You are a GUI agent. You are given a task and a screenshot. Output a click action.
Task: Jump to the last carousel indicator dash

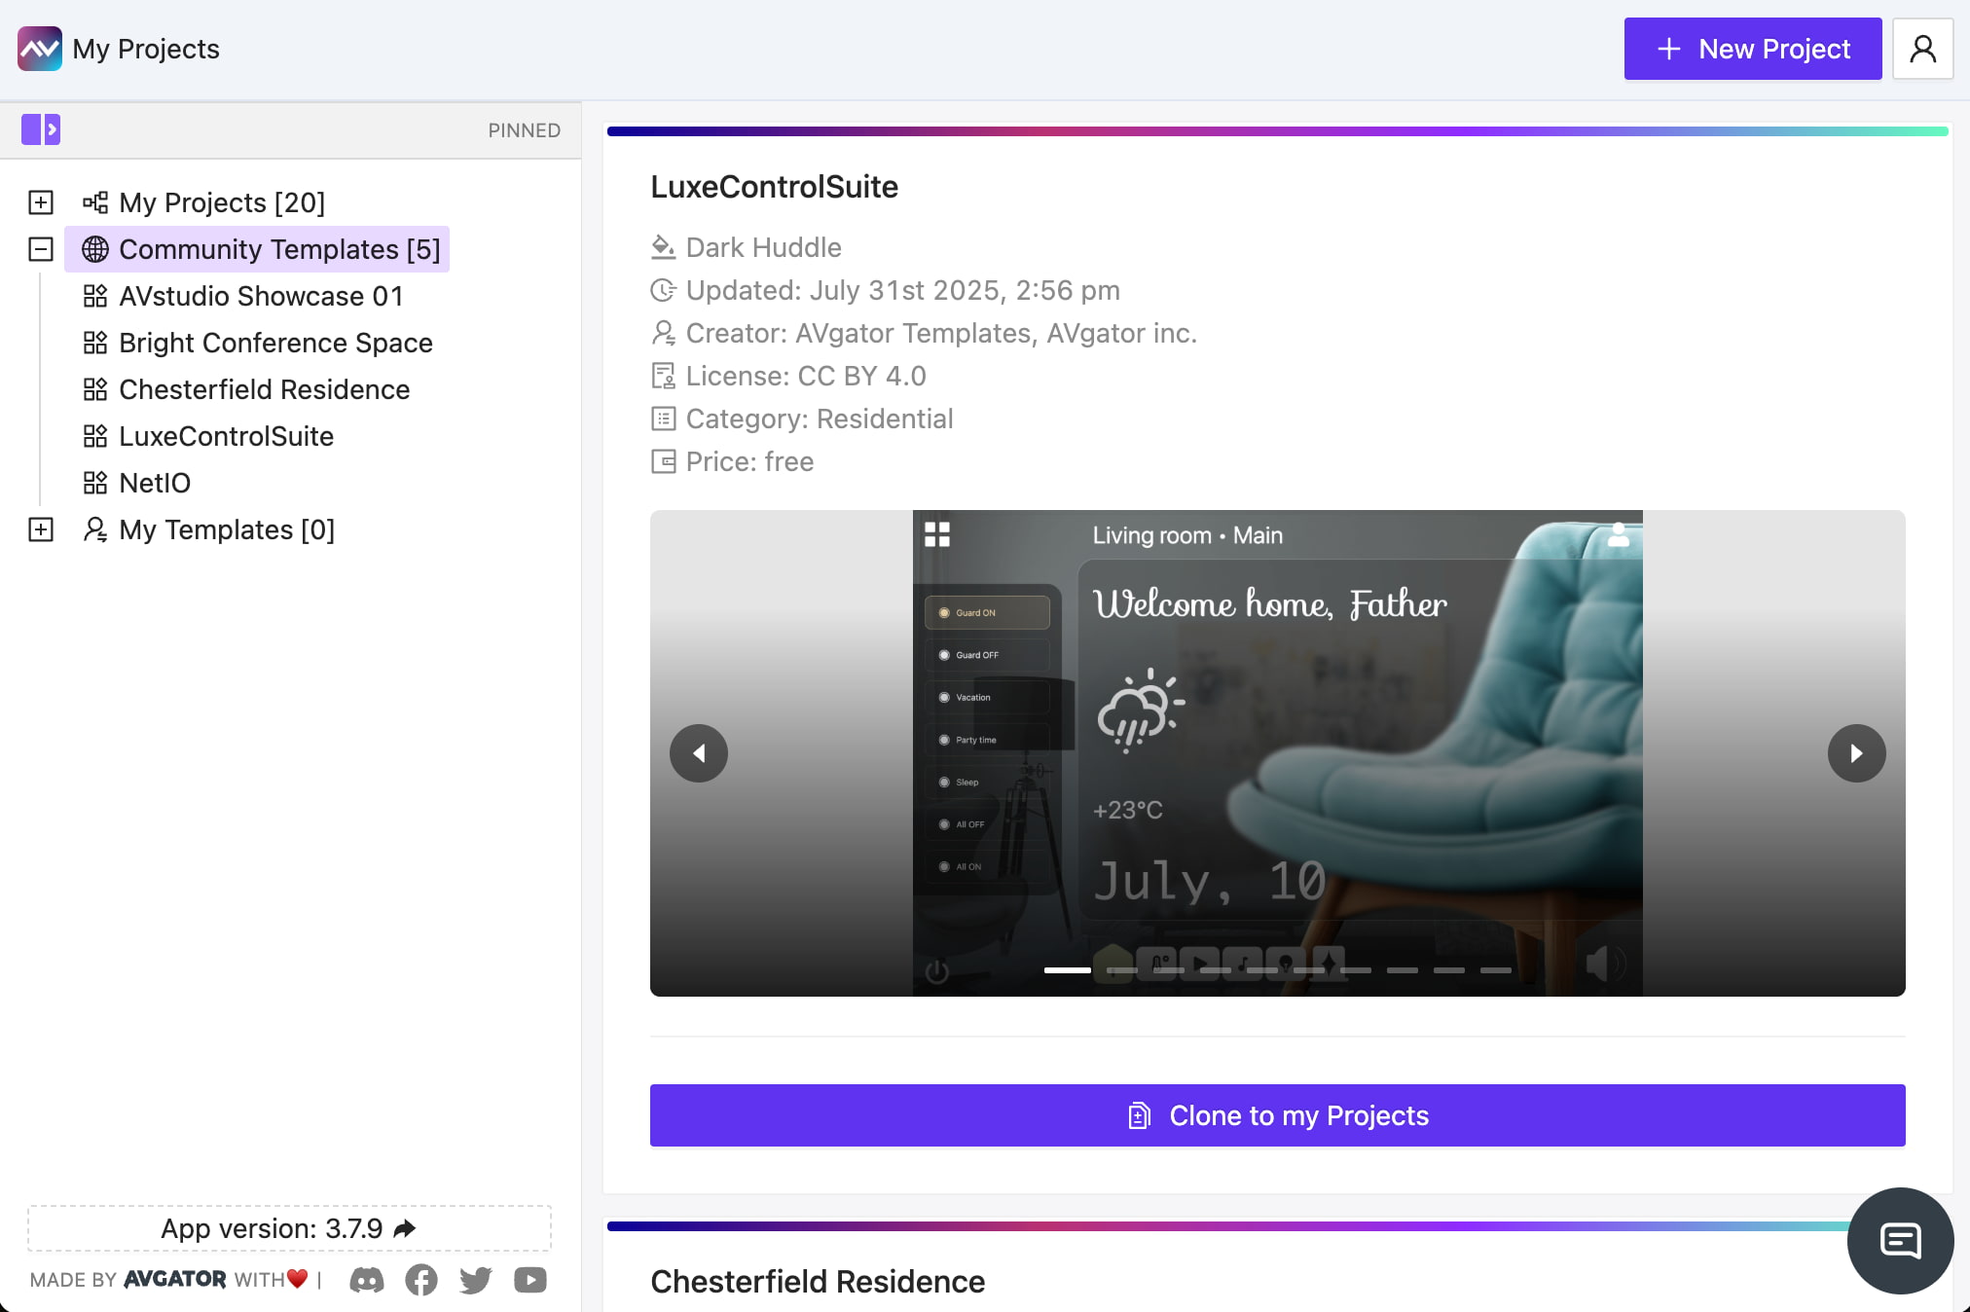point(1495,970)
